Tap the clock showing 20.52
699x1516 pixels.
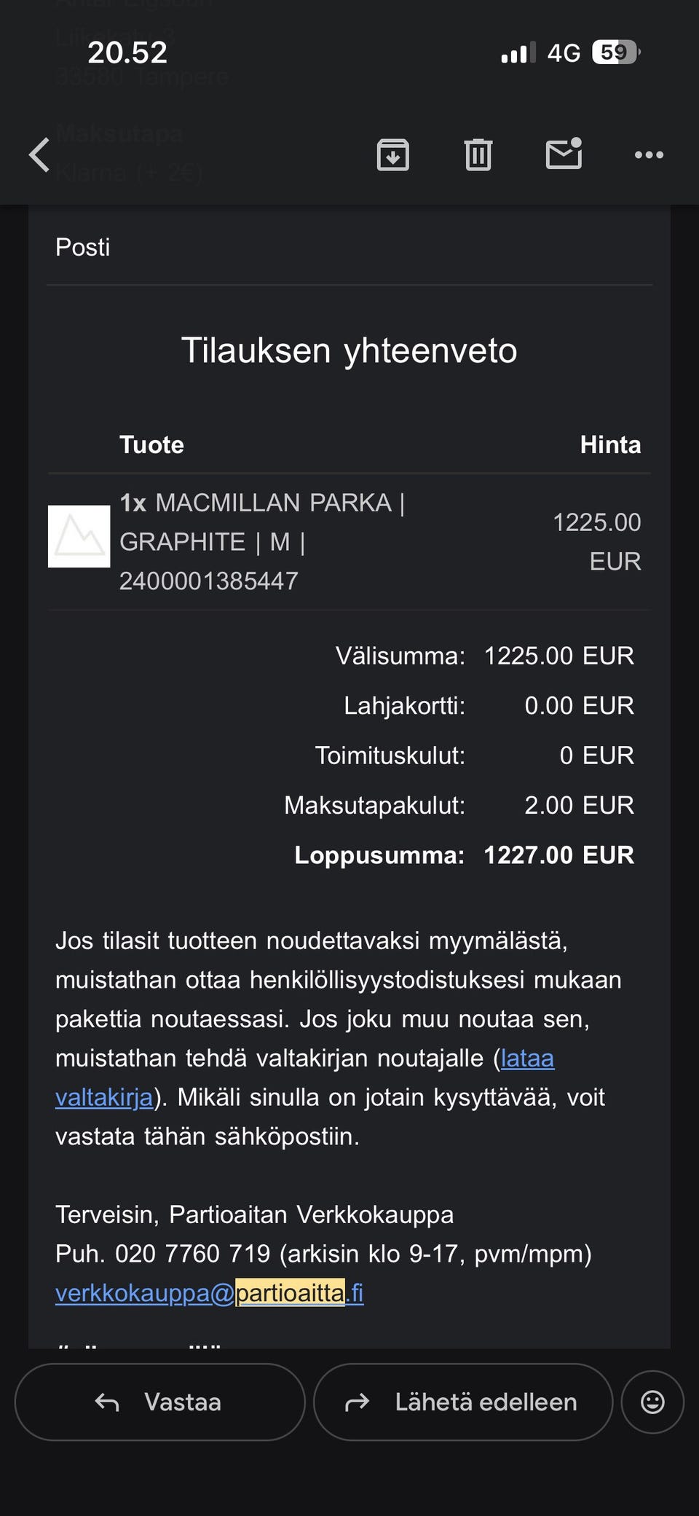tap(127, 52)
